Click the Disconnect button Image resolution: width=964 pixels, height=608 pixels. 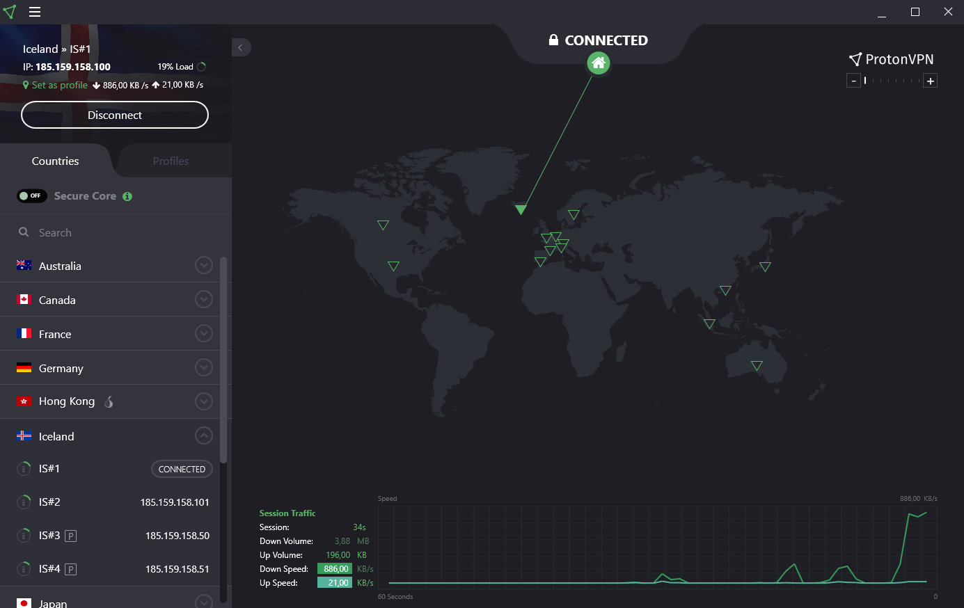coord(115,115)
